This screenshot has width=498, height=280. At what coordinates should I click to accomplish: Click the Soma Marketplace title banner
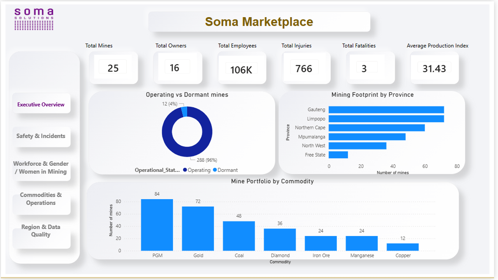tap(259, 22)
